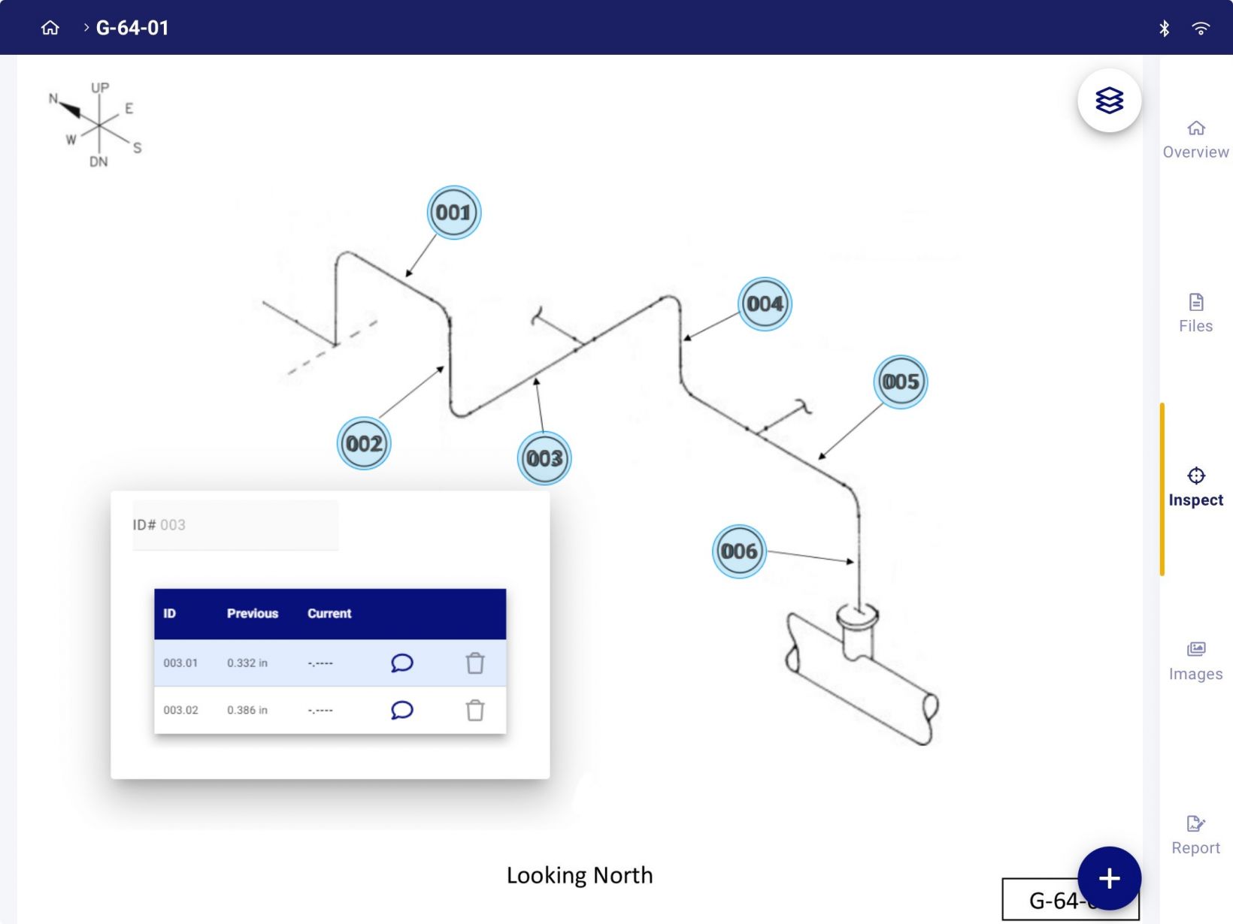The width and height of the screenshot is (1233, 924).
Task: Click the ID# 003 field
Action: click(x=235, y=525)
